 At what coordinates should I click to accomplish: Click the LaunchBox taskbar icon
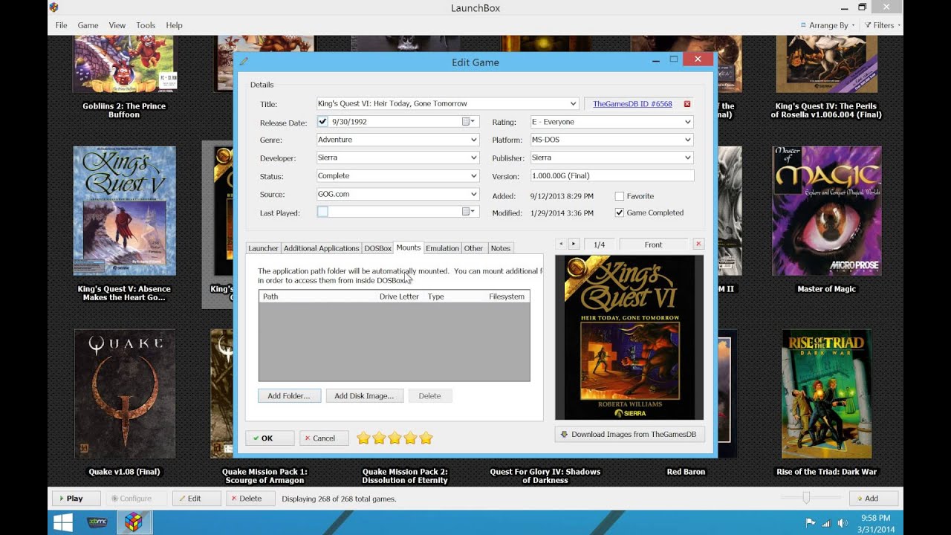coord(134,522)
